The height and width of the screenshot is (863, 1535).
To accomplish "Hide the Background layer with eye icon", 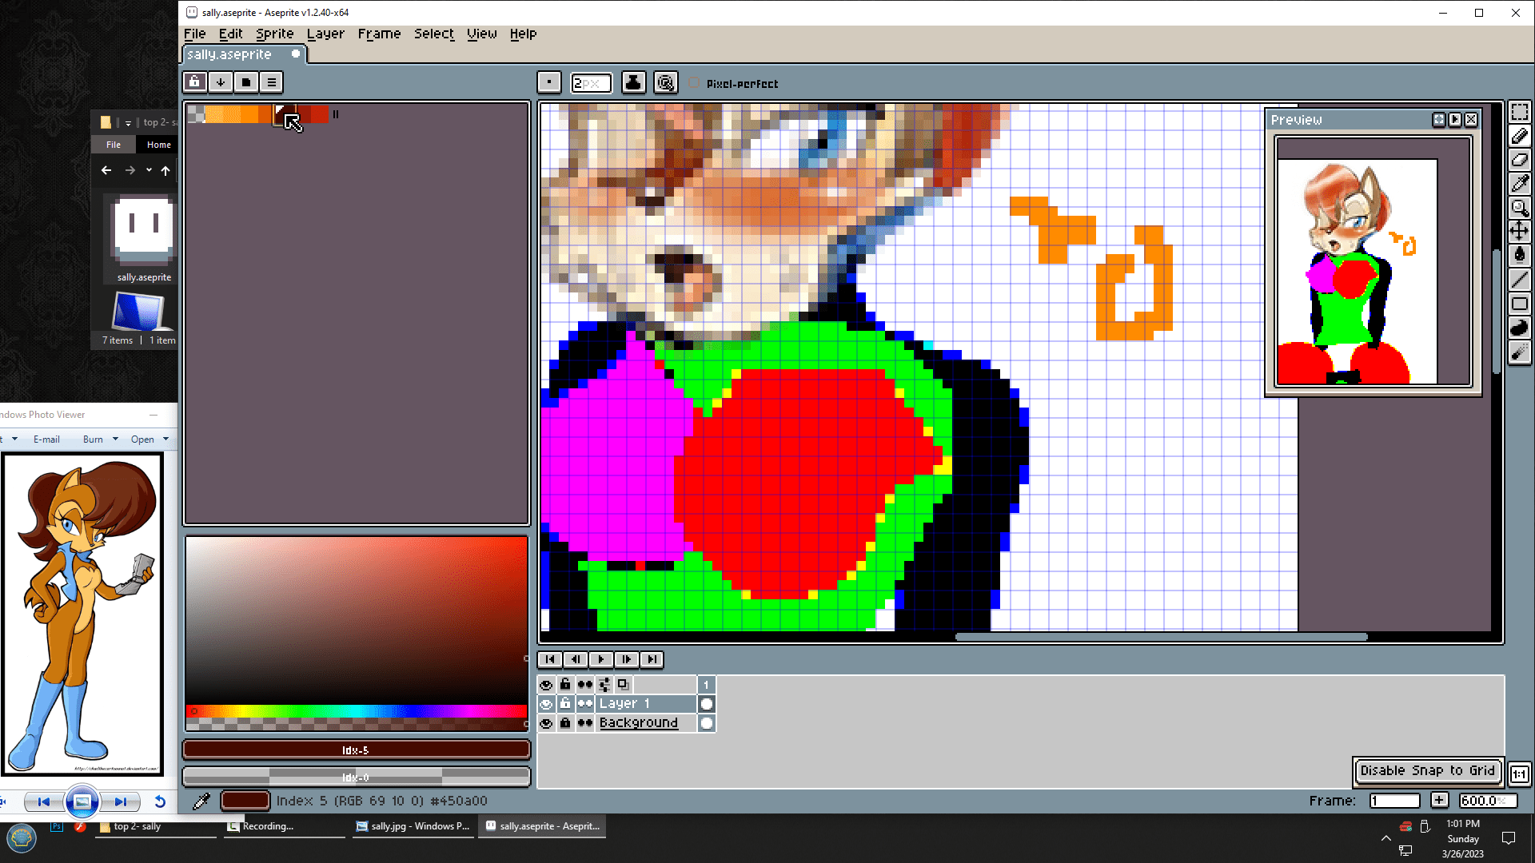I will click(546, 723).
